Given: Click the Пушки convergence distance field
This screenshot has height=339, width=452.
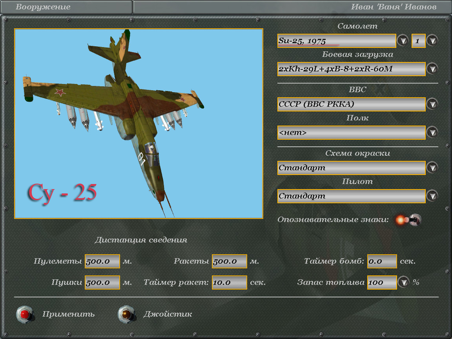Looking at the screenshot, I should [x=102, y=282].
